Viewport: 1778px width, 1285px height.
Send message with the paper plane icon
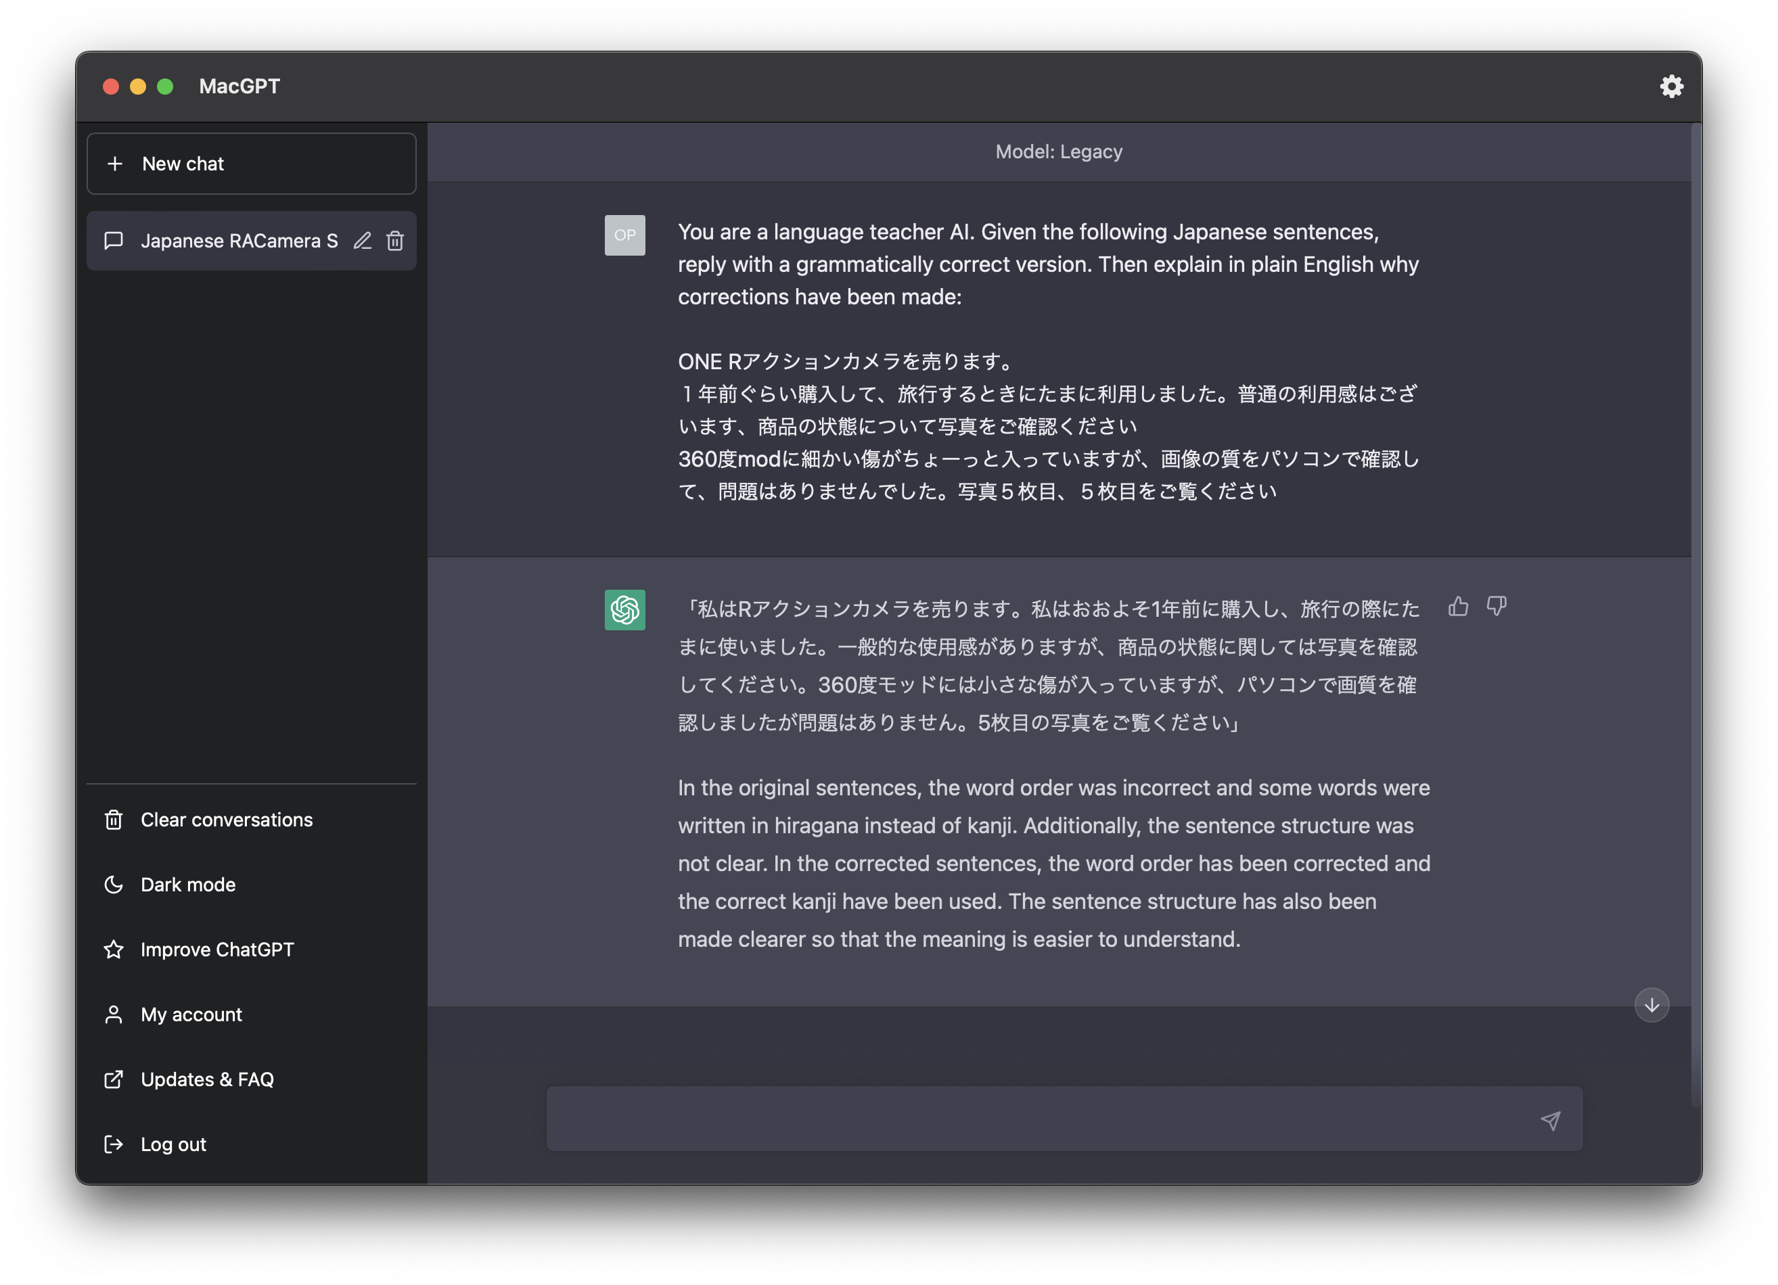pos(1551,1121)
